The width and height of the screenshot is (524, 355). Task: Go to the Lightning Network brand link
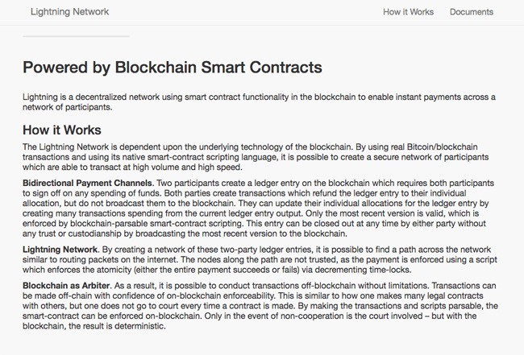point(69,12)
